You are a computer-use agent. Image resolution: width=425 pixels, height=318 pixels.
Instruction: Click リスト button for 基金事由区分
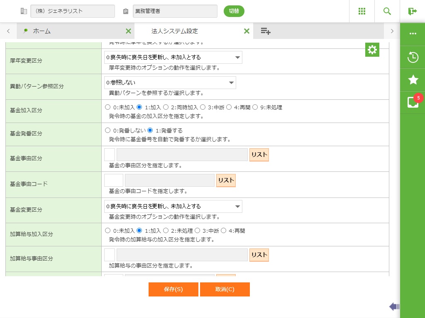259,155
